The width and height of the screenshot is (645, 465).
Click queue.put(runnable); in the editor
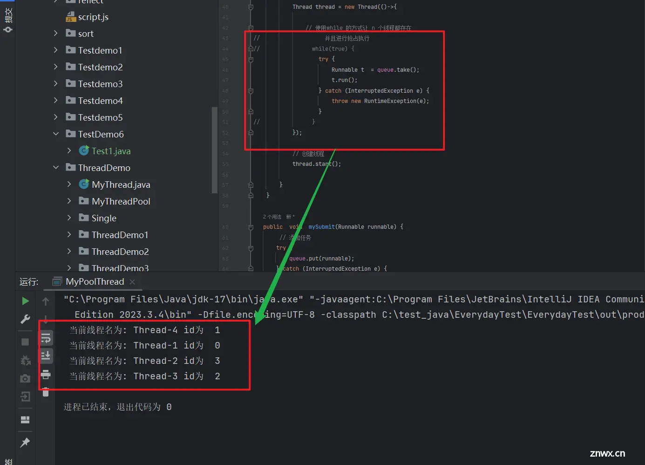click(x=322, y=259)
